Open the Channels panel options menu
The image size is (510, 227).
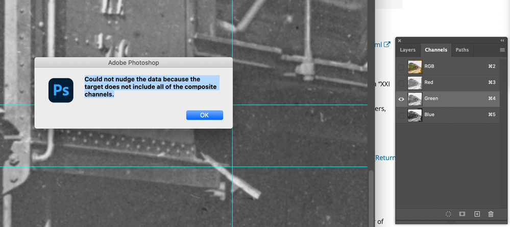click(502, 50)
